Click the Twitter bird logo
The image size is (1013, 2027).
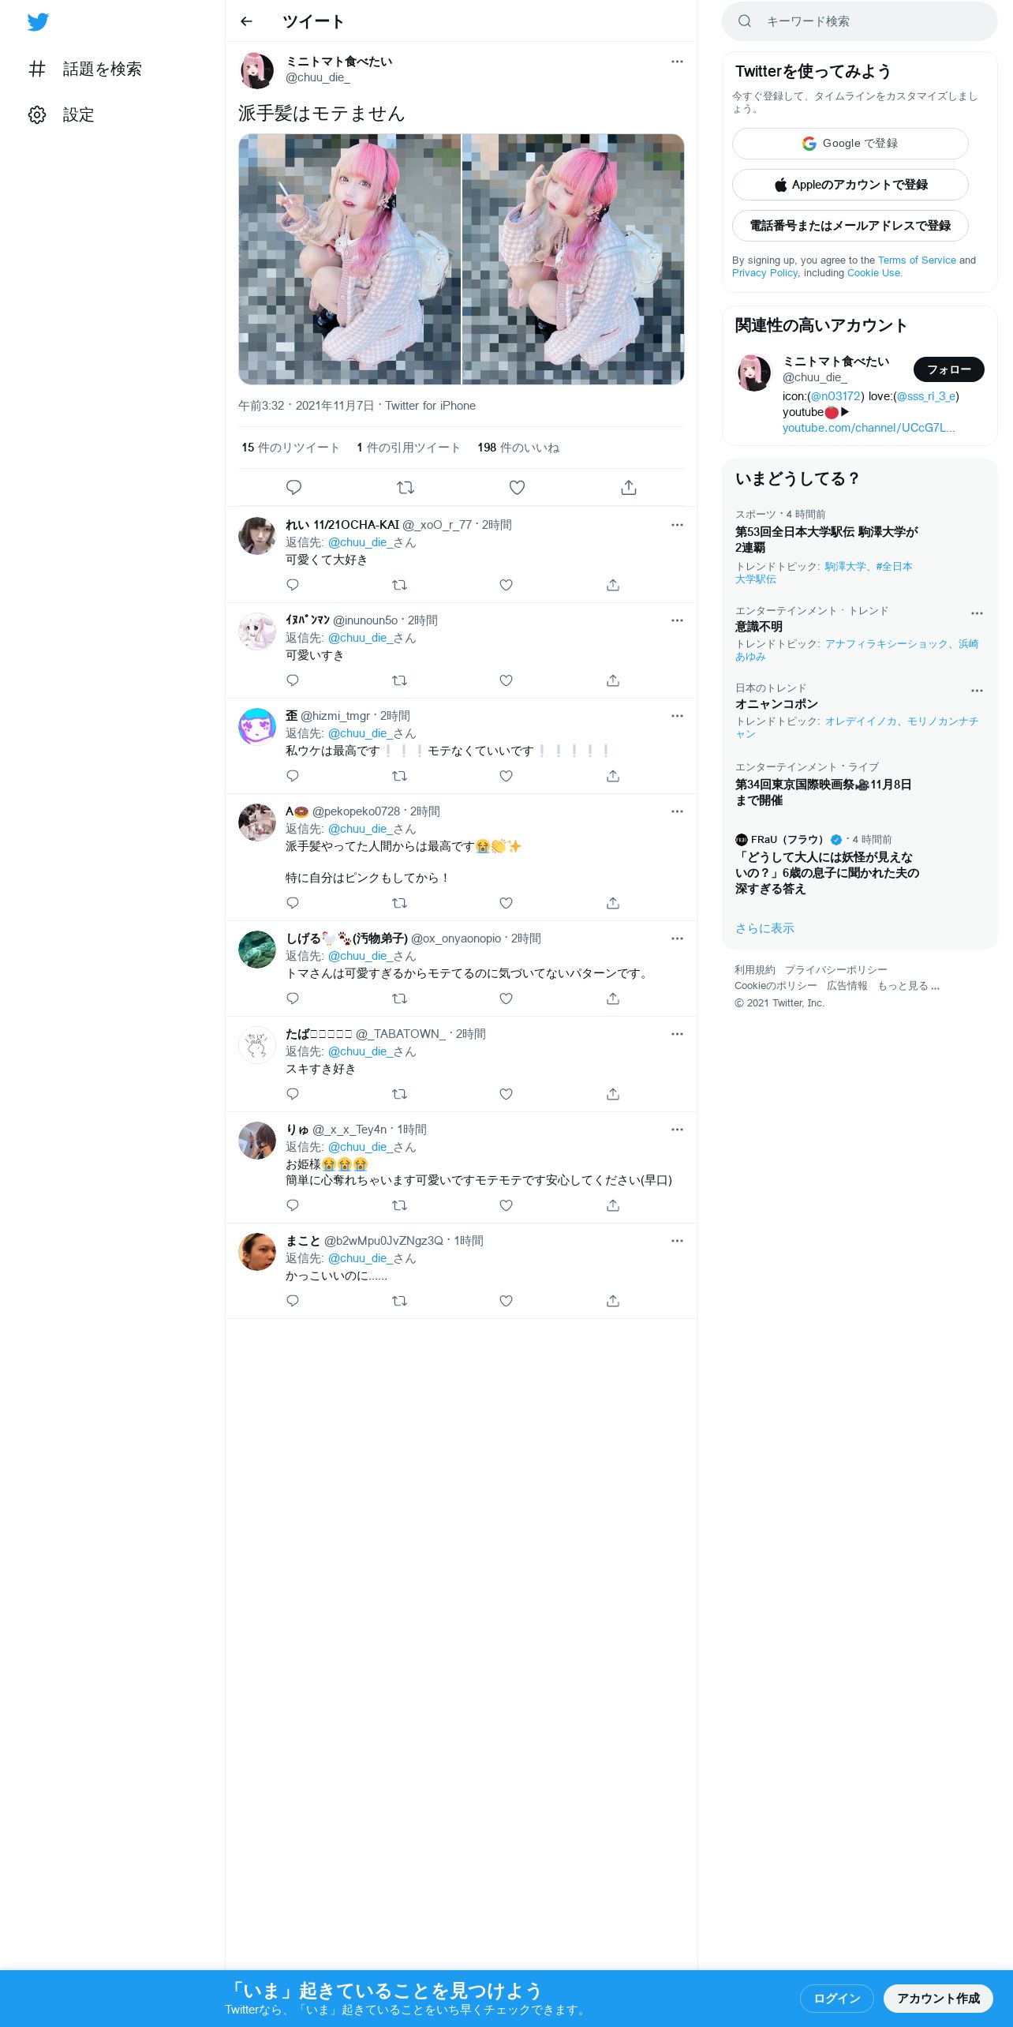coord(38,21)
